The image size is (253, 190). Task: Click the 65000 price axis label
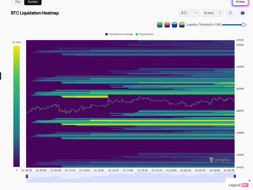[240, 89]
